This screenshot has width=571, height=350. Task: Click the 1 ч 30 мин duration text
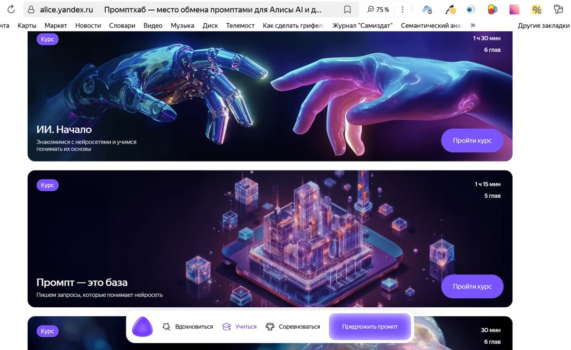(x=487, y=38)
